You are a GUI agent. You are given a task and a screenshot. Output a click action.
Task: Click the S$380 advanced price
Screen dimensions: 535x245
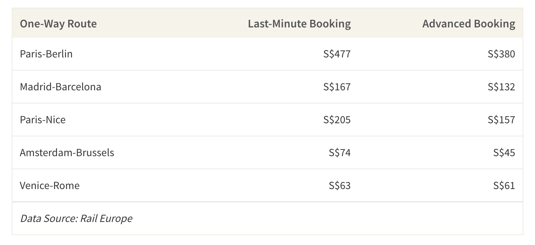click(501, 54)
